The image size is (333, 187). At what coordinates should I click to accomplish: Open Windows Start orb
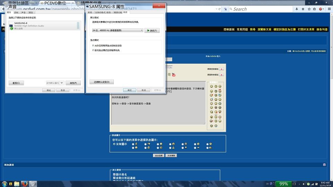click(5, 184)
